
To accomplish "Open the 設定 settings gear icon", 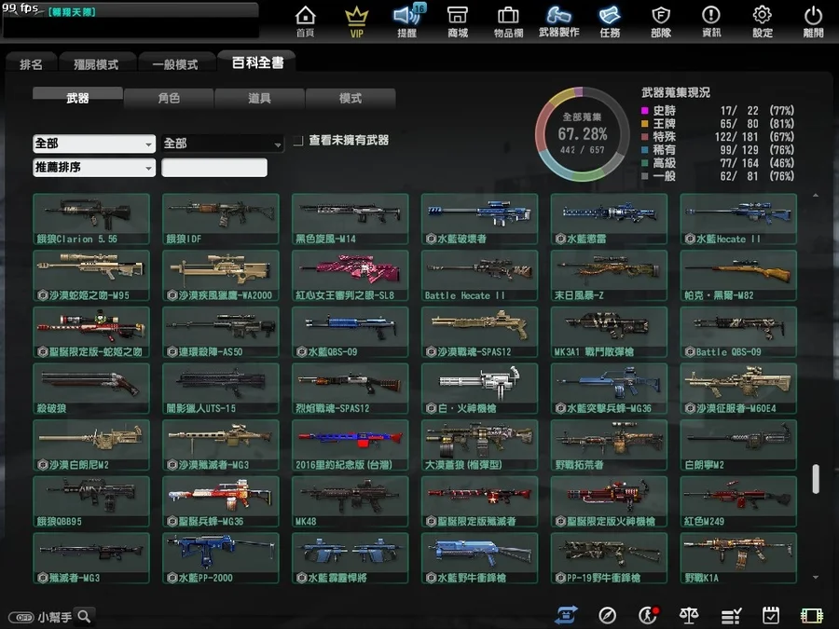I will click(763, 21).
